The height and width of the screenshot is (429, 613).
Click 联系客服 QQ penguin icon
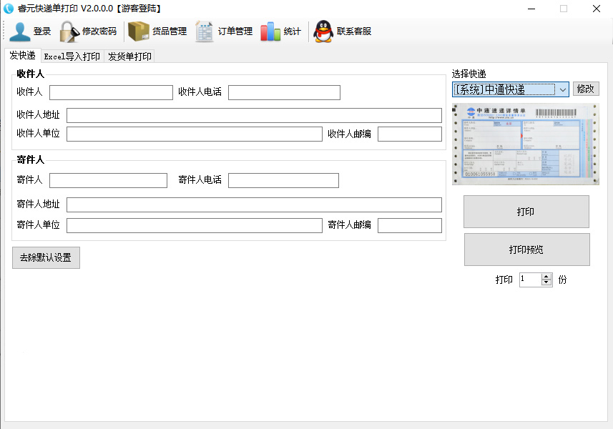coord(323,31)
